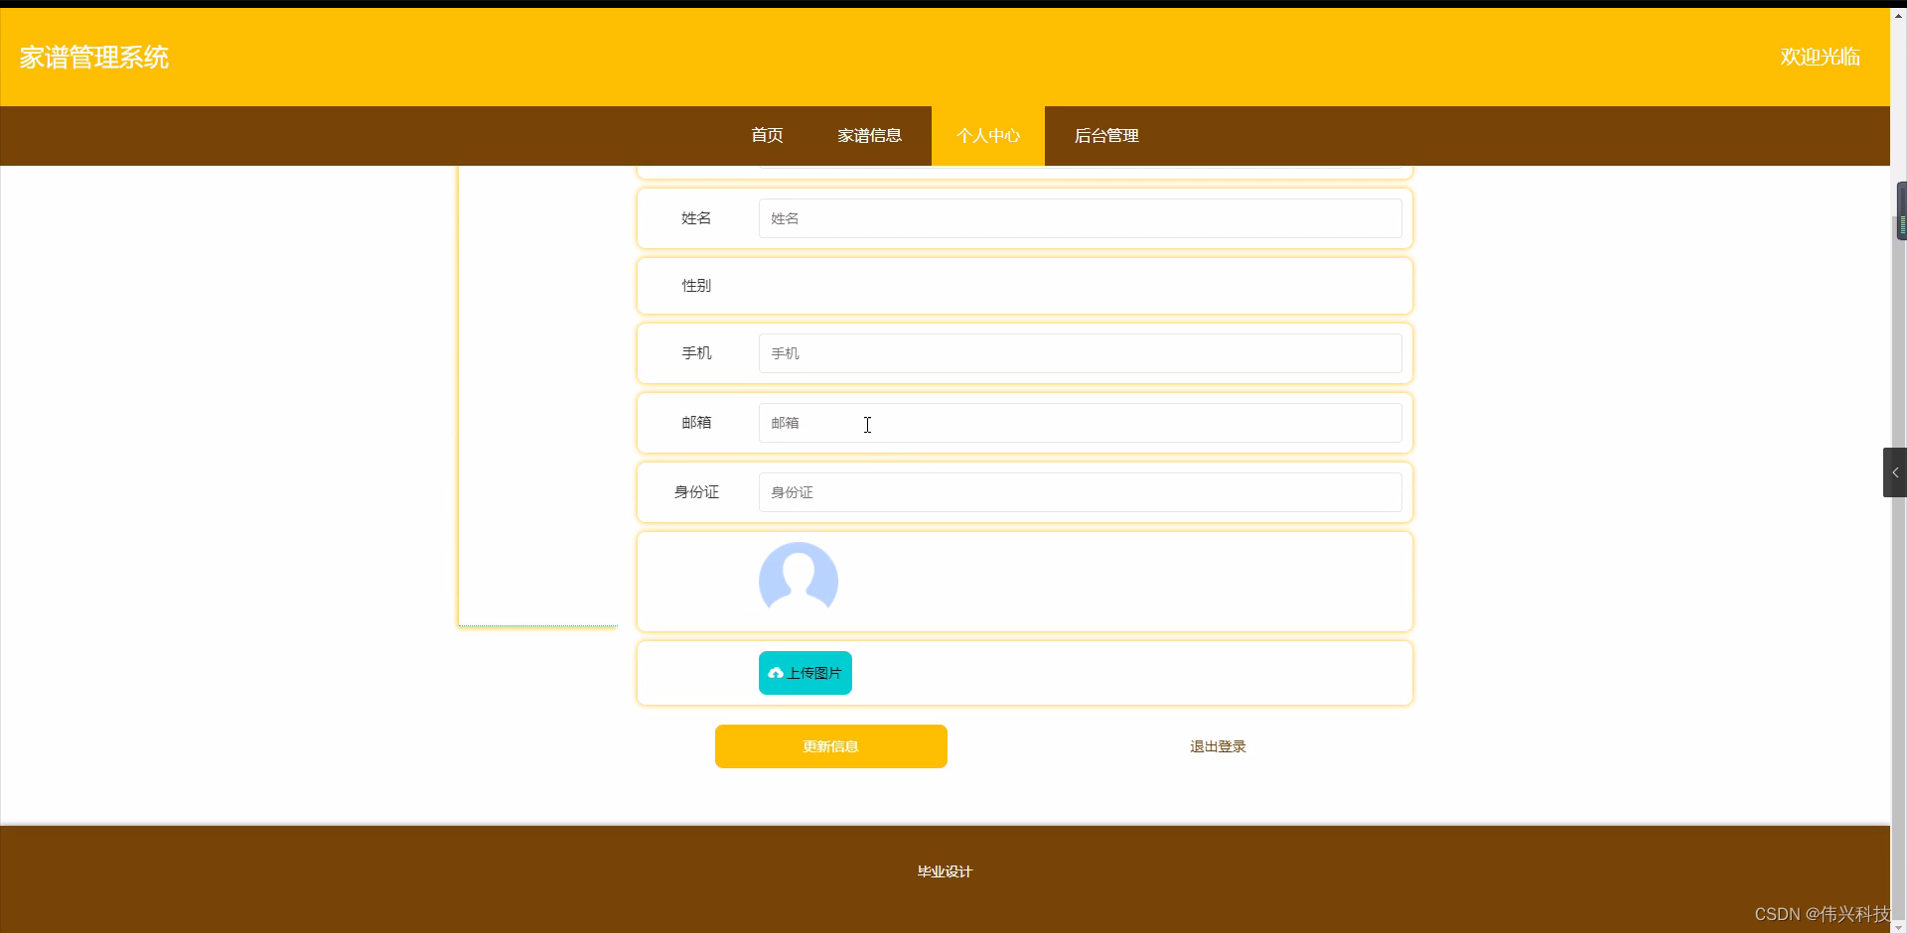Image resolution: width=1907 pixels, height=933 pixels.
Task: Click the scrollbar up arrow
Action: (x=1898, y=14)
